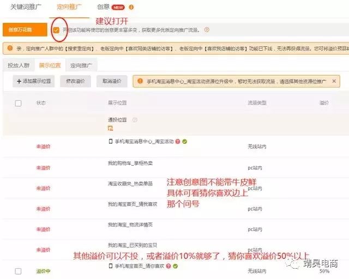Image resolution: width=349 pixels, height=279 pixels.
Task: Click the 添加展示位置 button
Action: (x=34, y=81)
